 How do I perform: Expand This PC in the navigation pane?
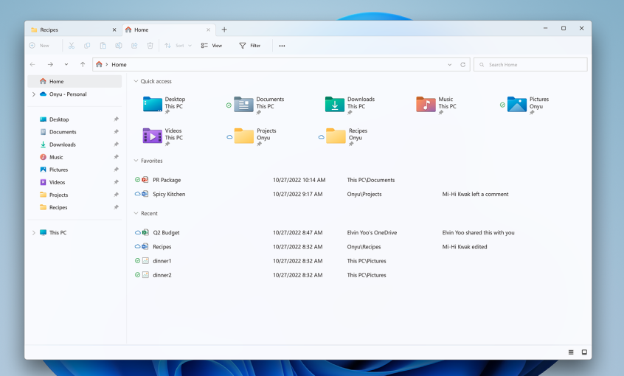(33, 233)
